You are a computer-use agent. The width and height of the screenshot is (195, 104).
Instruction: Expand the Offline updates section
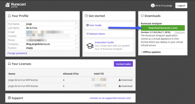pyautogui.click(x=151, y=52)
